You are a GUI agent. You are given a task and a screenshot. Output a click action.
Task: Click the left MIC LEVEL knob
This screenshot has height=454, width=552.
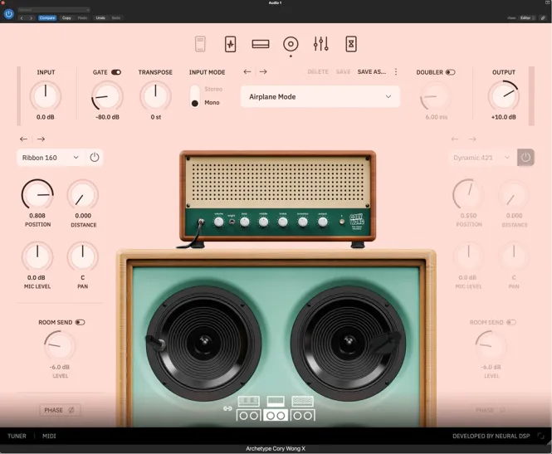[x=37, y=256]
